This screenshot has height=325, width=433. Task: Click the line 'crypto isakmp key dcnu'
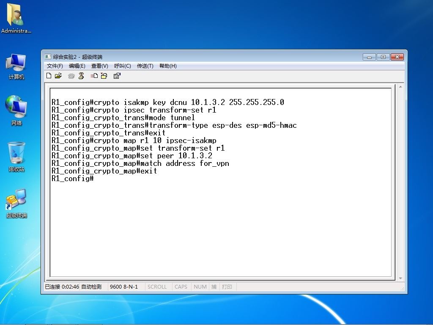click(x=167, y=102)
